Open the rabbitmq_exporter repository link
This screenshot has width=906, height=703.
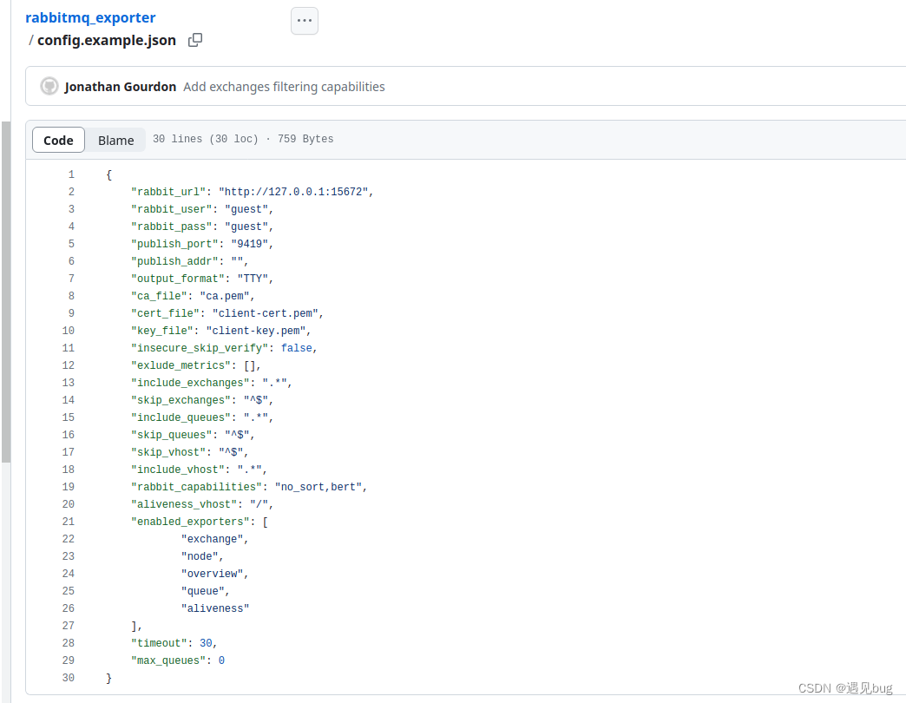90,18
